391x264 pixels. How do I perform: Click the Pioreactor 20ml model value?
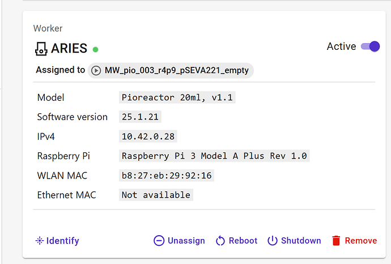pyautogui.click(x=177, y=97)
